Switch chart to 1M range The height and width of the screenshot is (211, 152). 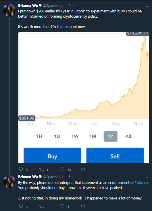coord(93,136)
